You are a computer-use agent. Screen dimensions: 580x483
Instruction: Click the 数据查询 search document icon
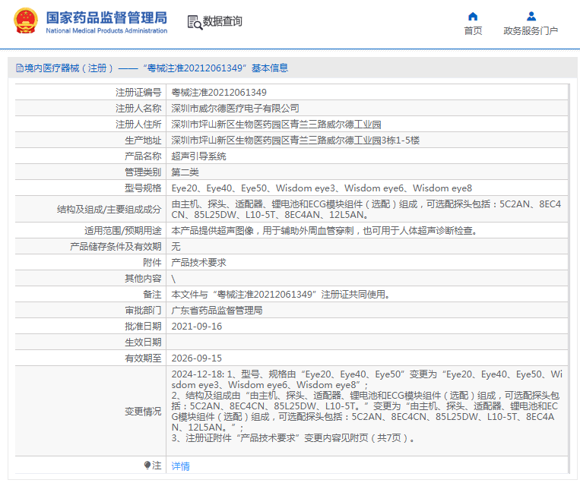(x=195, y=22)
